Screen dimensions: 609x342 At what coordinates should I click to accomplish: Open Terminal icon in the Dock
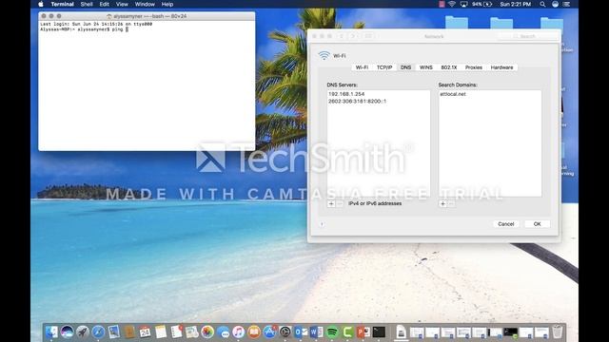coord(379,332)
